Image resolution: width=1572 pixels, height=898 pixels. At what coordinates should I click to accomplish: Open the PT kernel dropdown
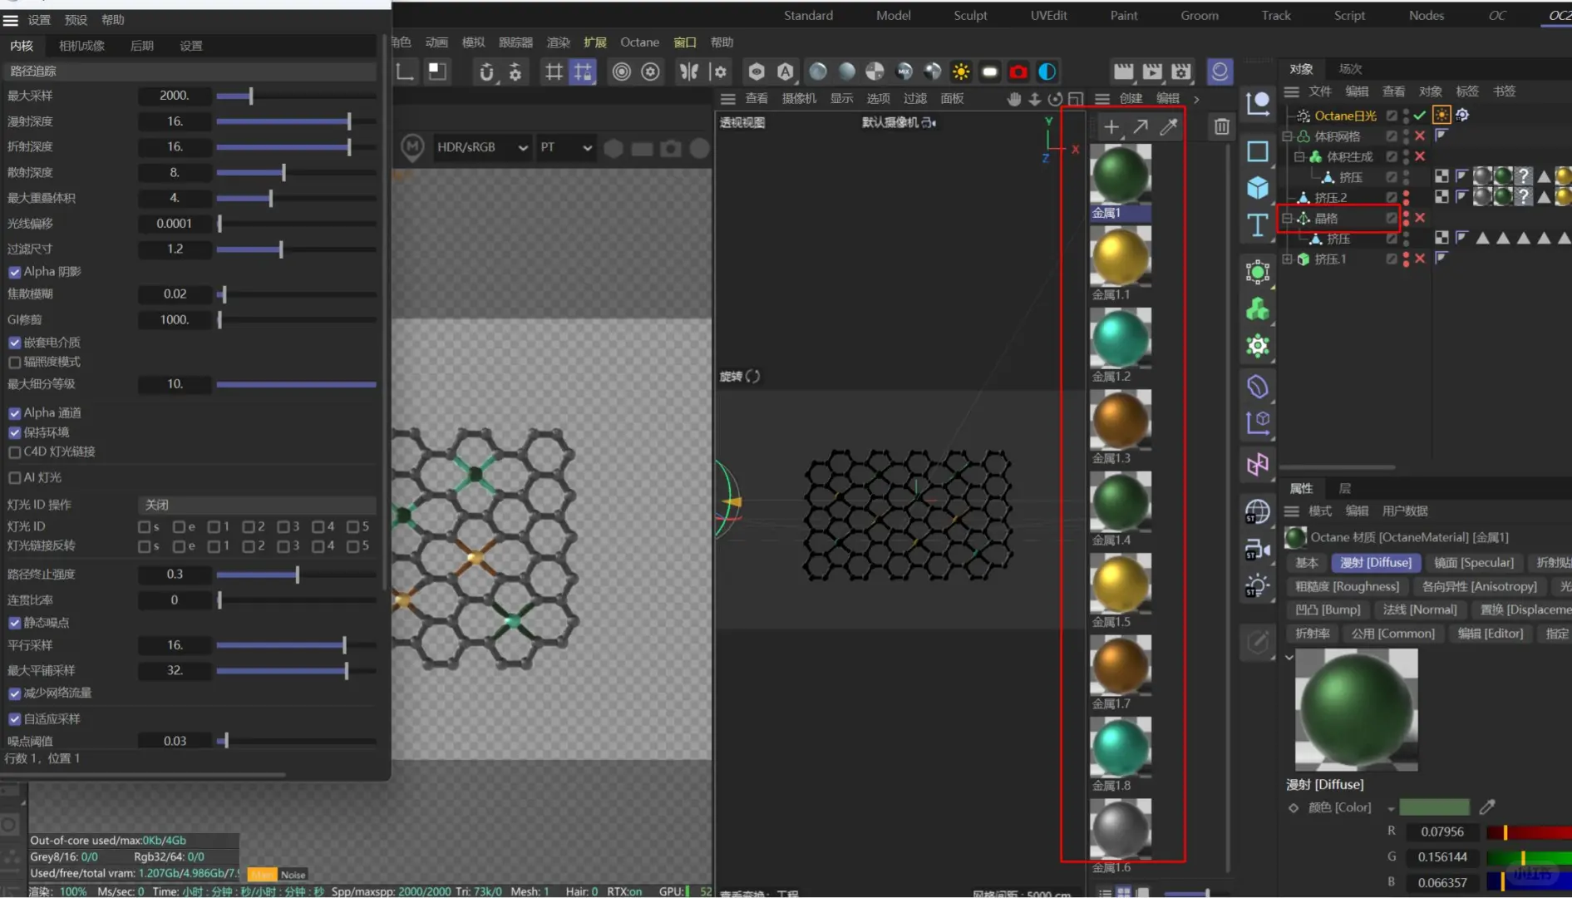tap(565, 148)
